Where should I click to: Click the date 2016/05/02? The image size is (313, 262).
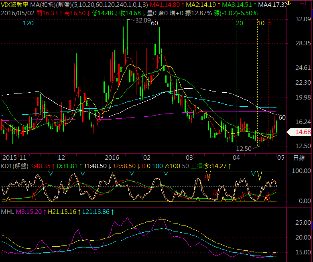click(18, 13)
